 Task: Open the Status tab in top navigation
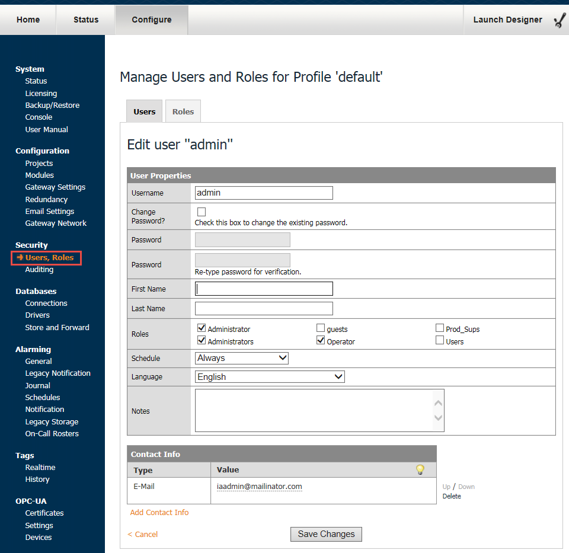click(x=85, y=20)
